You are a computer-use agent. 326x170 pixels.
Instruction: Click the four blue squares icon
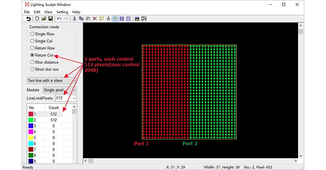[x=122, y=19]
